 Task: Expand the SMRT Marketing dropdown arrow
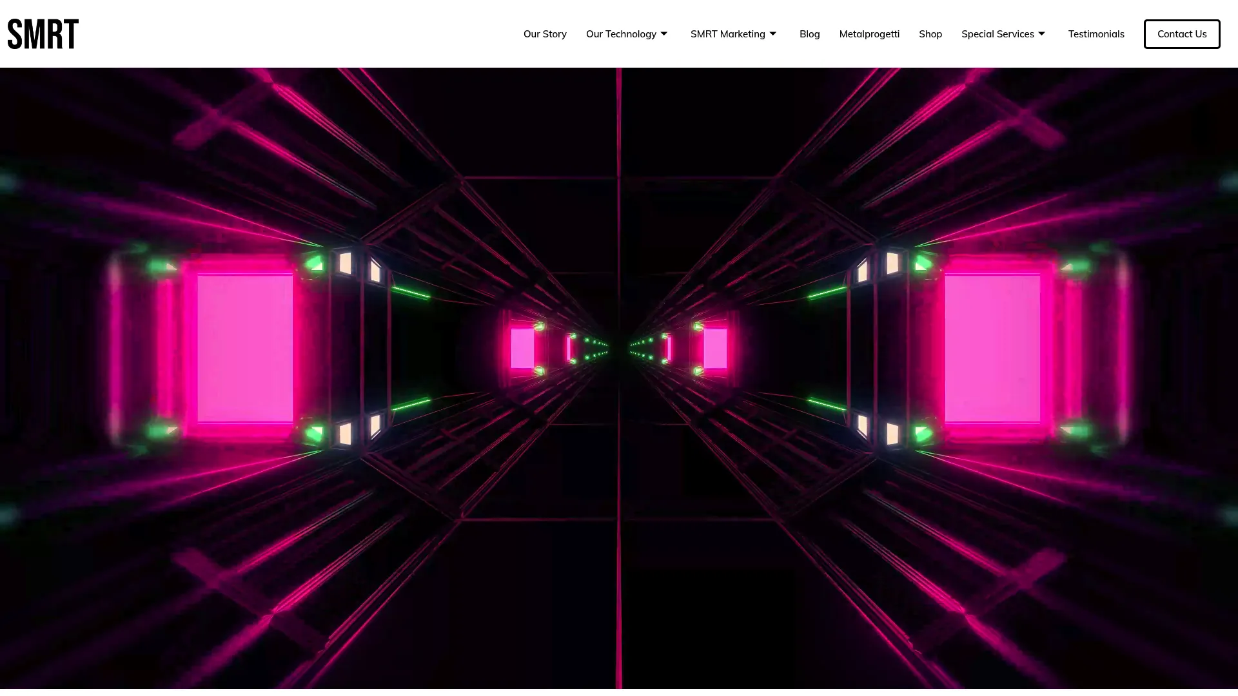[x=772, y=34]
